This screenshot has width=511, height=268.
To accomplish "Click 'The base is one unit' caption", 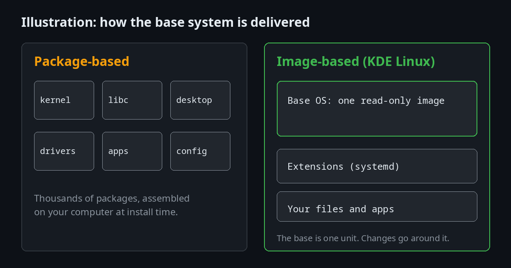I will pyautogui.click(x=363, y=238).
